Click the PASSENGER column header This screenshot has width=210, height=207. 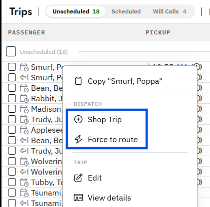(x=26, y=32)
